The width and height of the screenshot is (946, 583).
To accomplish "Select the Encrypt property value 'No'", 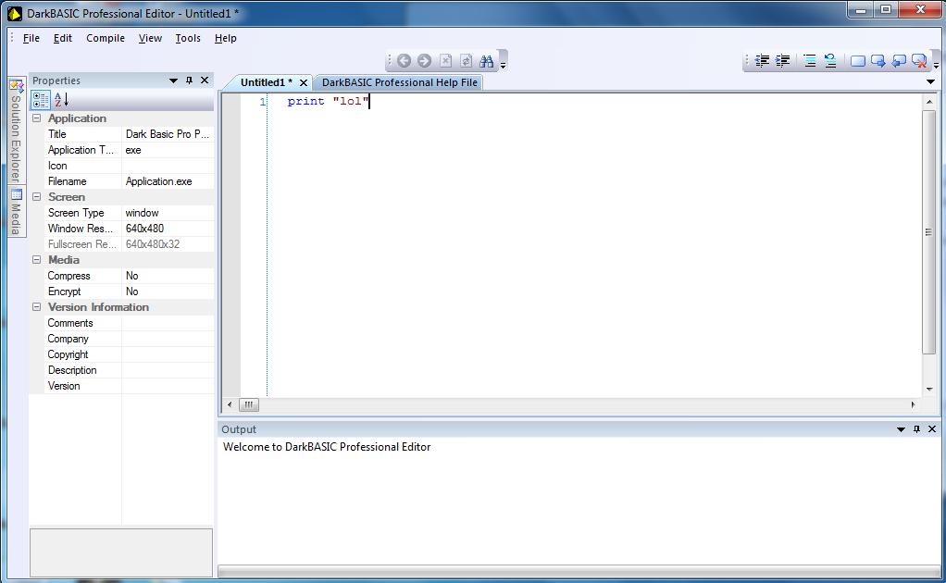I will [168, 291].
